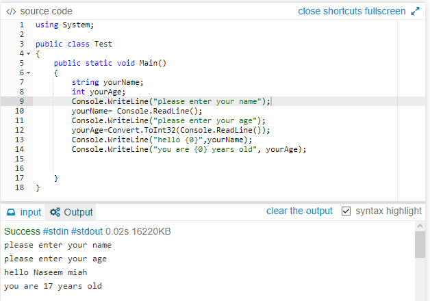Viewport: 430px width, 301px height.
Task: Click the yourAge Convert.ToInt32 code line
Action: click(x=171, y=130)
